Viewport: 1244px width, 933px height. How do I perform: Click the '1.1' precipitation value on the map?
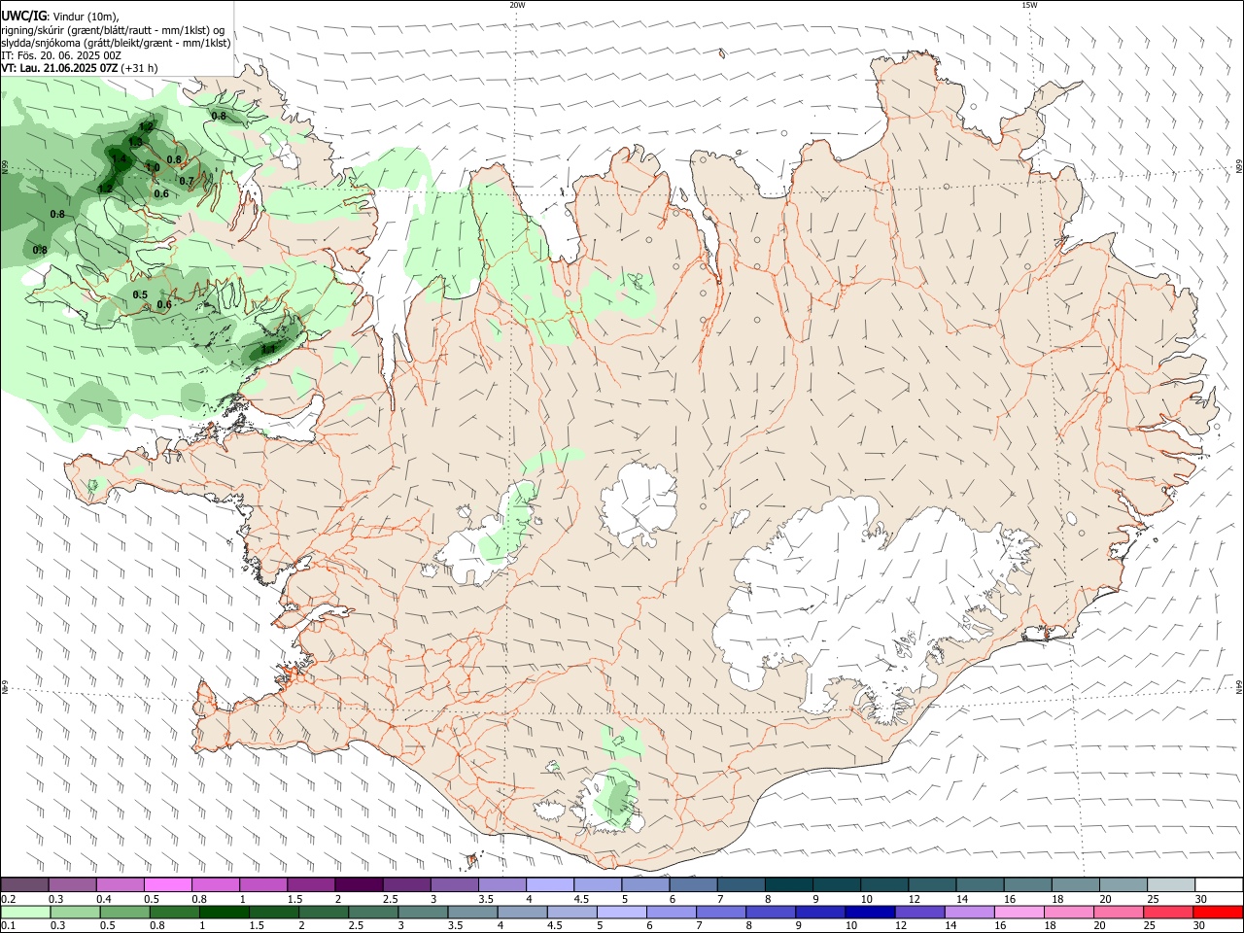[x=268, y=349]
